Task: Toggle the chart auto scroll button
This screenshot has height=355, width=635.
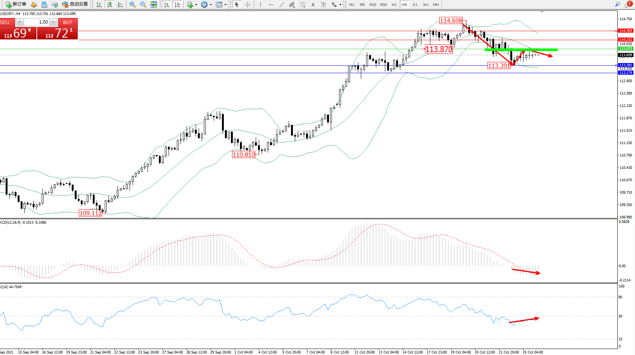Action: [167, 5]
